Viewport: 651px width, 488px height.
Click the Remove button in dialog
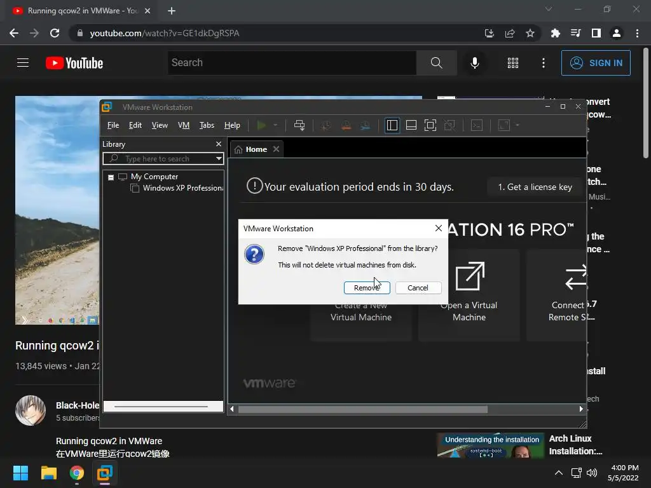[367, 288]
